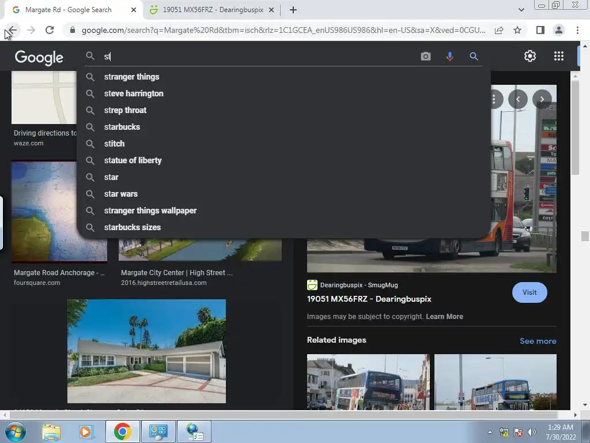Focus the Google search input field

(x=260, y=57)
